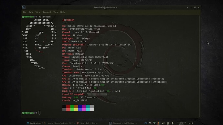Click the green color block in the top row
Viewport: 223px width, 125px height.
click(x=72, y=106)
